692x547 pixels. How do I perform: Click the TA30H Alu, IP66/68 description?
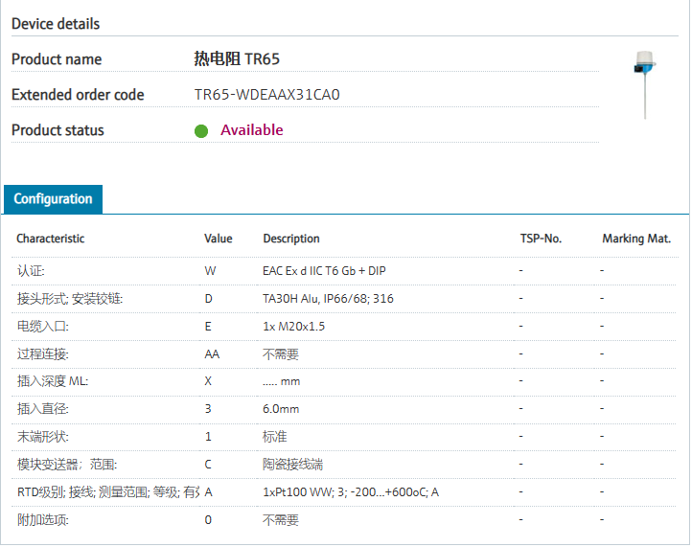(328, 299)
